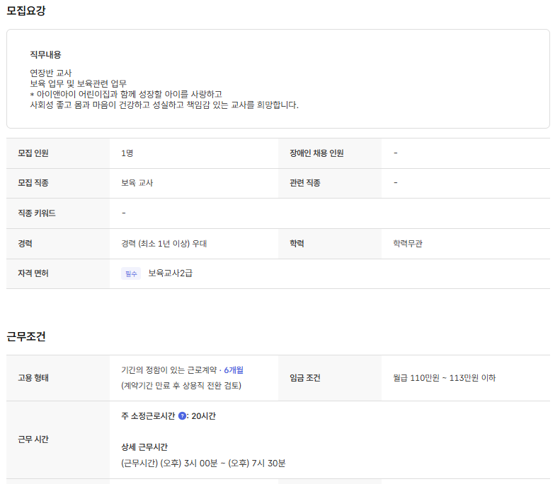Click the 근무조건 section heading
Image resolution: width=560 pixels, height=484 pixels.
point(26,336)
